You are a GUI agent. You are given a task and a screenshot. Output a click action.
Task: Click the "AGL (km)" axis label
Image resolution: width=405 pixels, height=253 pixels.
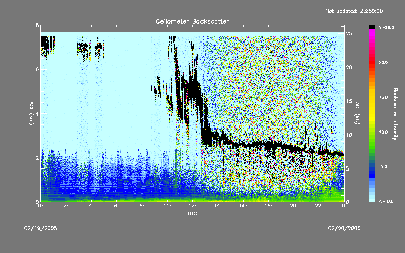tap(31, 113)
